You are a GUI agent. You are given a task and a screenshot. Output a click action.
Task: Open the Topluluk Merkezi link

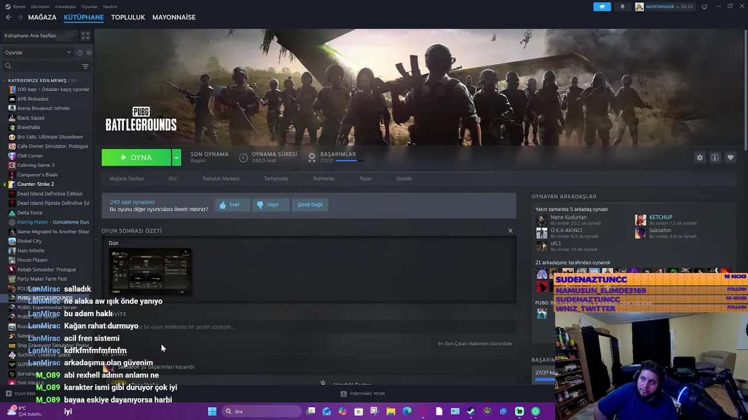coord(221,178)
